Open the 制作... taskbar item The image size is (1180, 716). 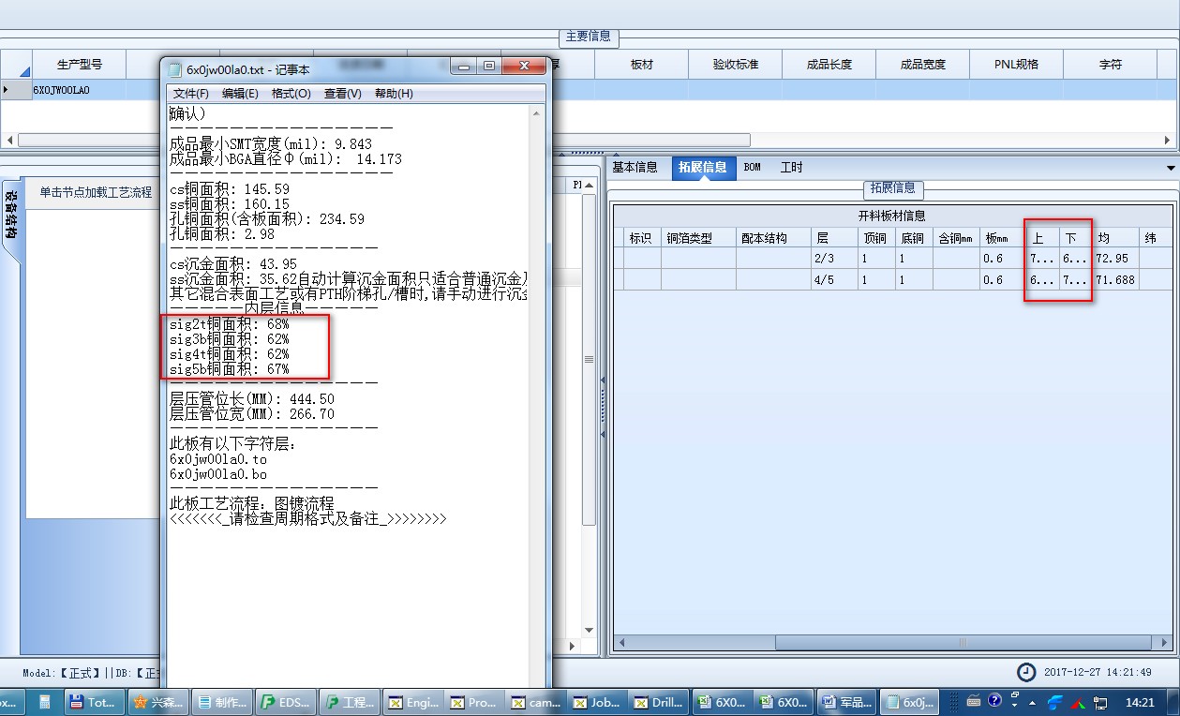tap(221, 702)
